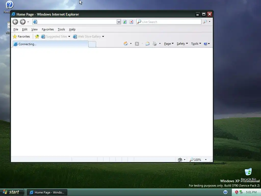Open the Tools menu in menu bar
This screenshot has height=196, width=261.
pos(61,29)
